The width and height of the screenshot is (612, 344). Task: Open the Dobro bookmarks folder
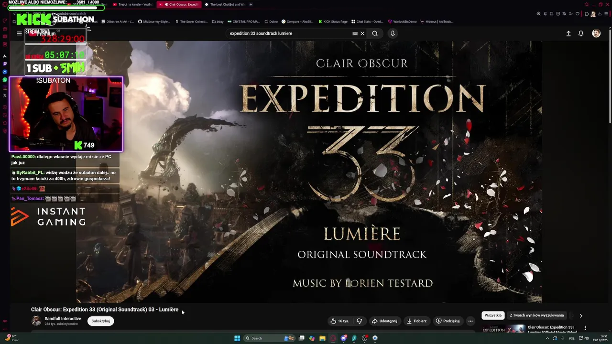pyautogui.click(x=271, y=21)
